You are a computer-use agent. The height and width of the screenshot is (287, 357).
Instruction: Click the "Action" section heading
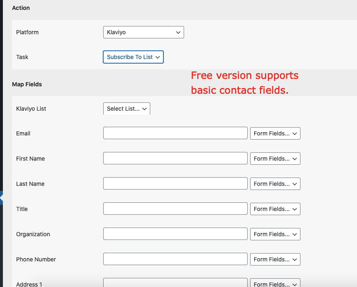21,8
